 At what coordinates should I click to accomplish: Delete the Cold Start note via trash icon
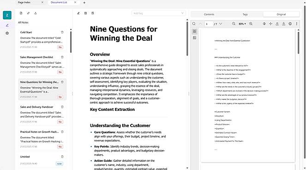tap(62, 32)
